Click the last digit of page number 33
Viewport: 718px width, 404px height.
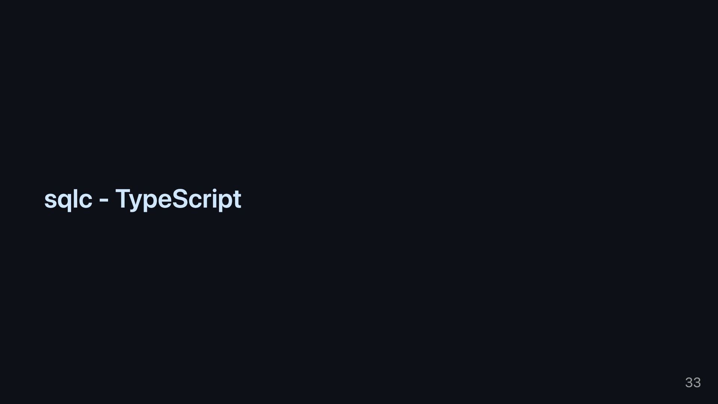[697, 382]
